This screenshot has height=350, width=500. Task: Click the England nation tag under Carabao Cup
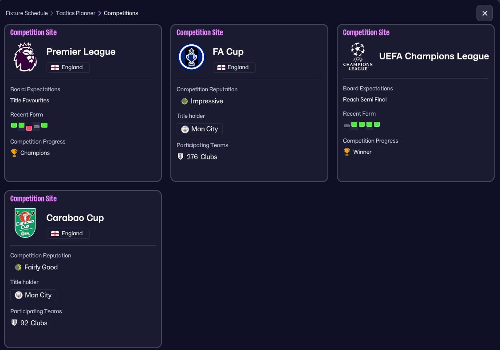tap(68, 233)
